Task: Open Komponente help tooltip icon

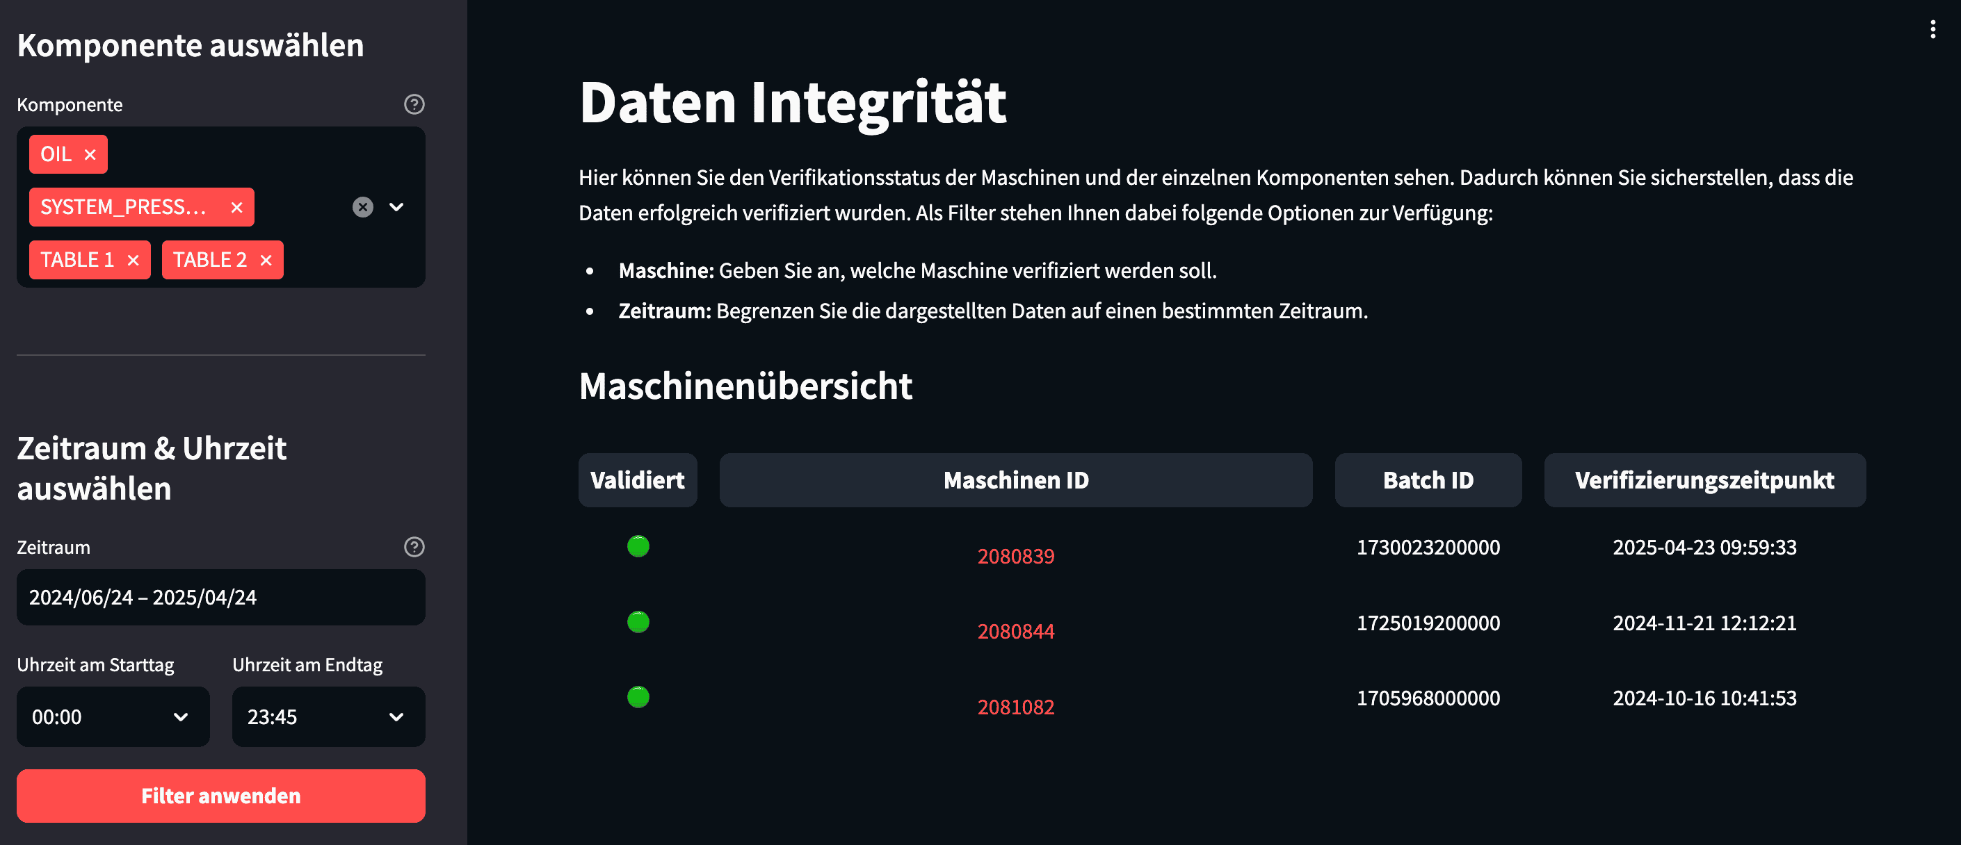Action: click(414, 104)
